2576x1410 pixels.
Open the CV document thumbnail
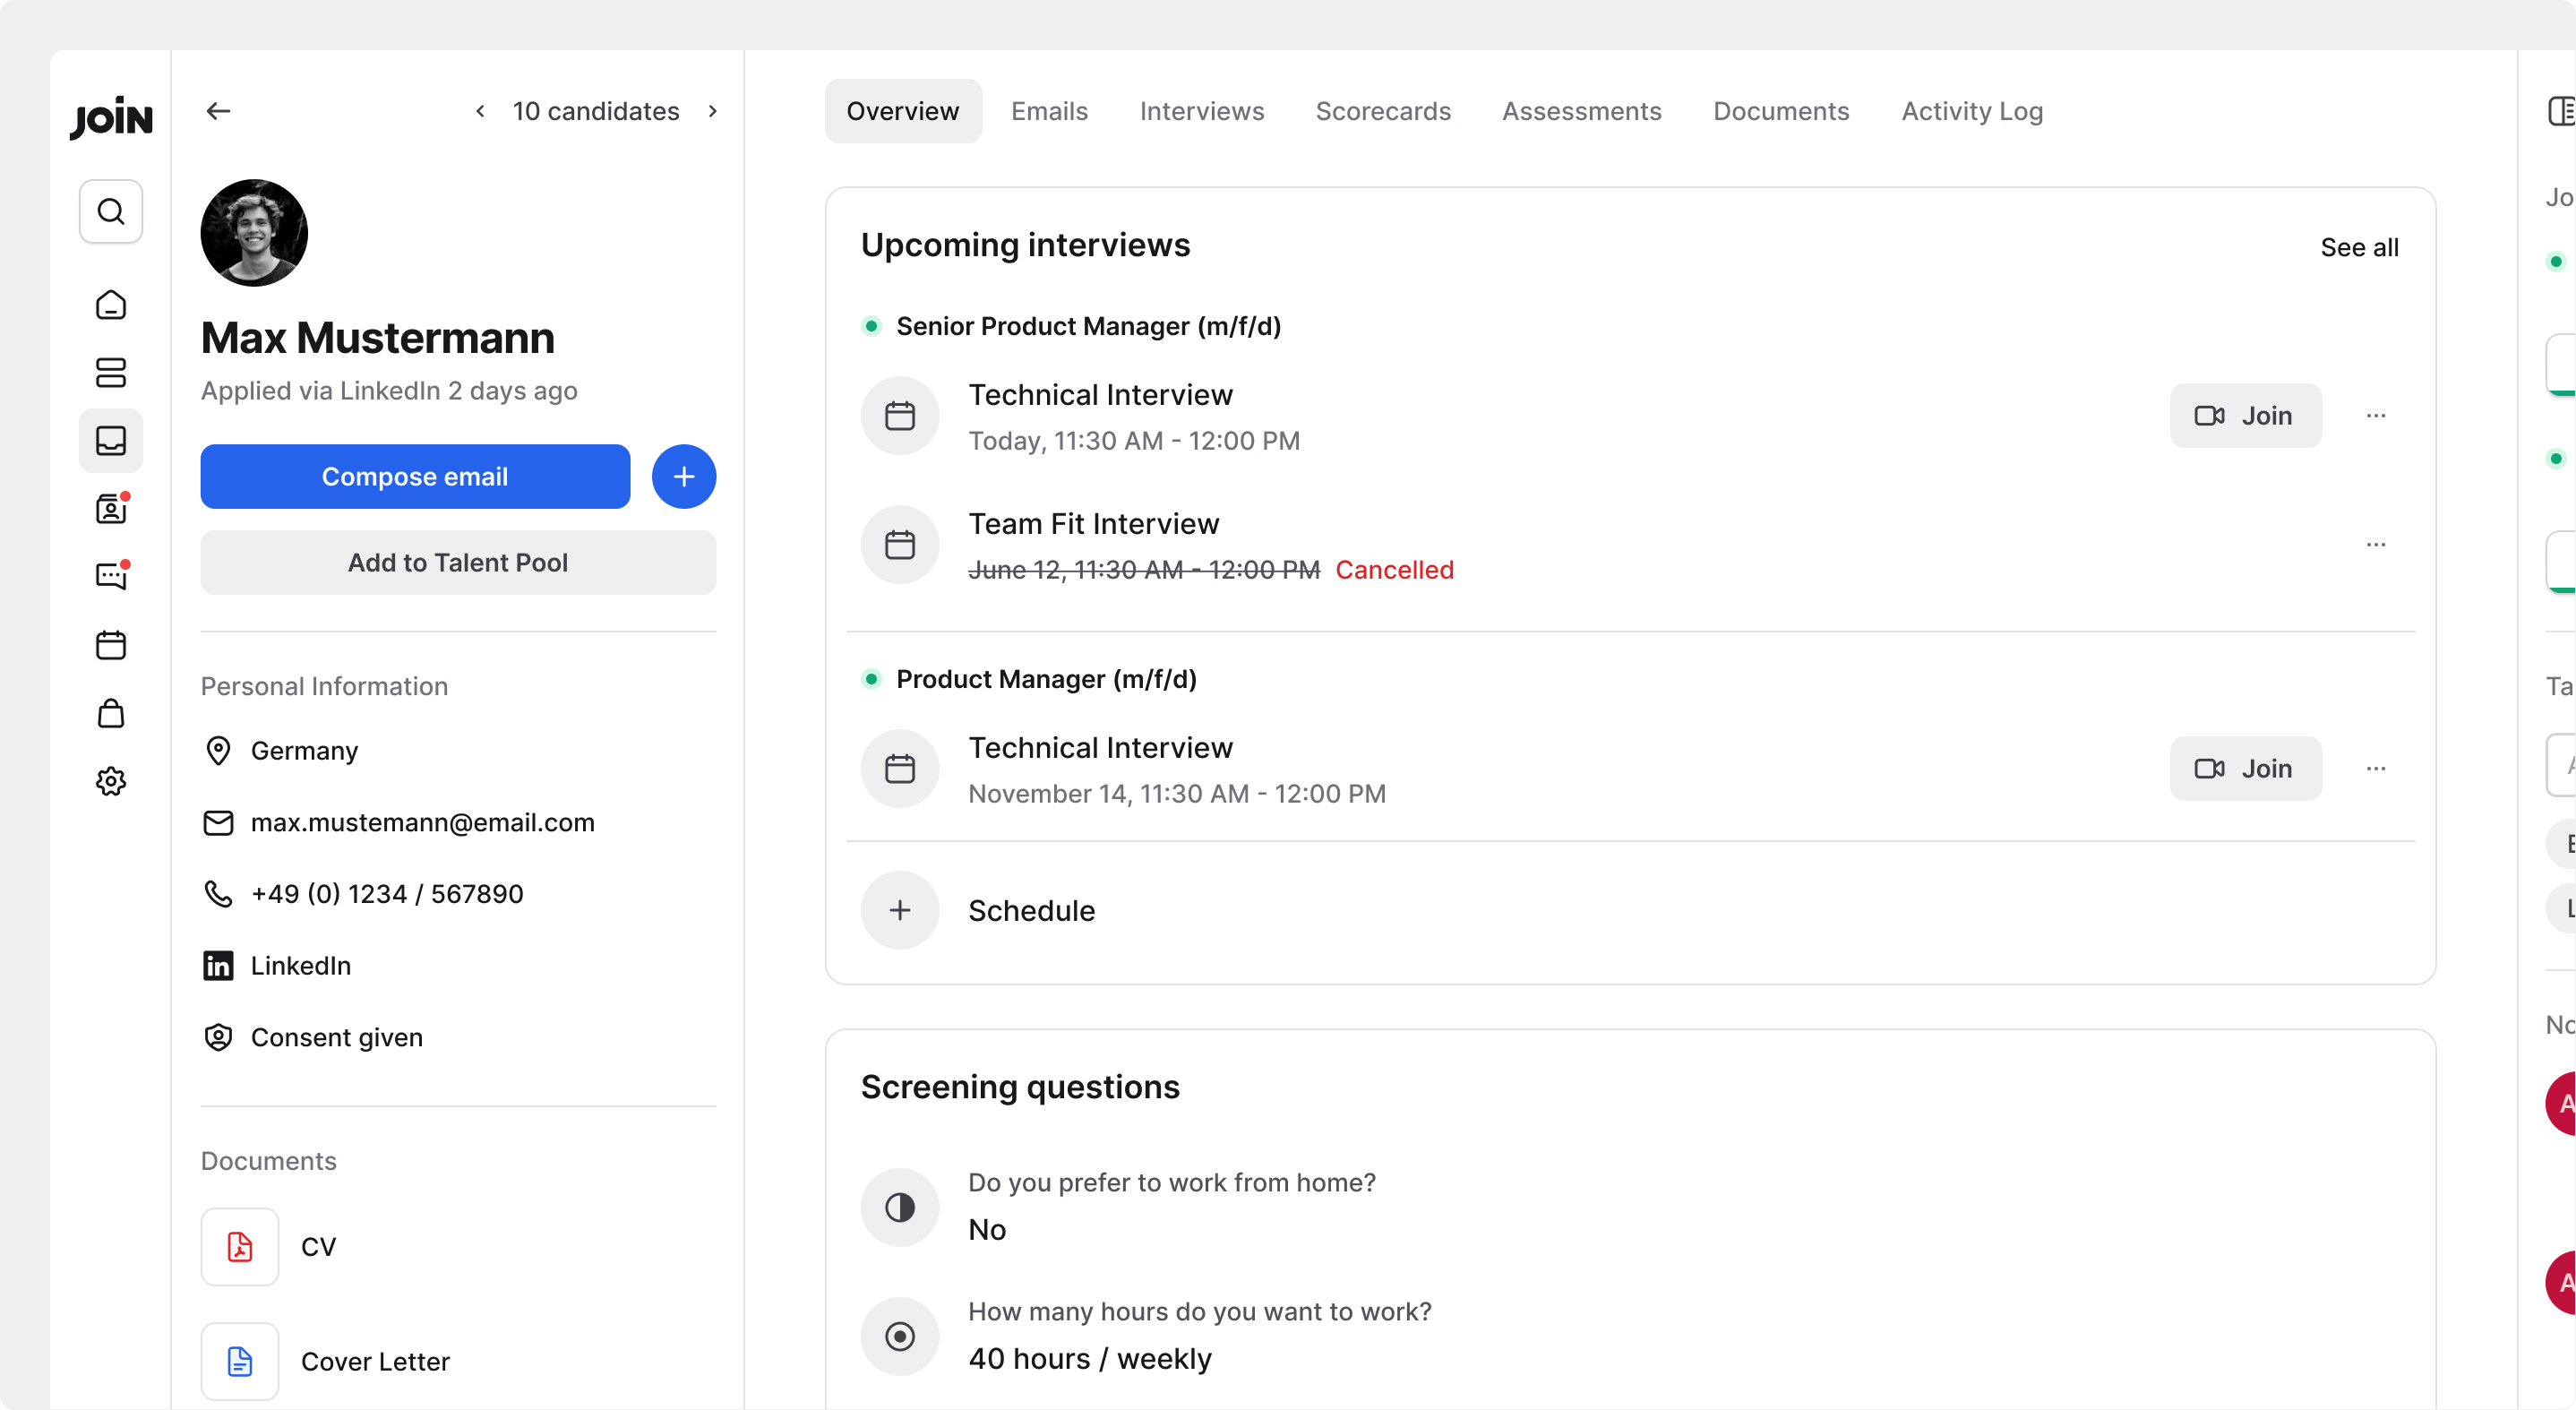pos(240,1247)
